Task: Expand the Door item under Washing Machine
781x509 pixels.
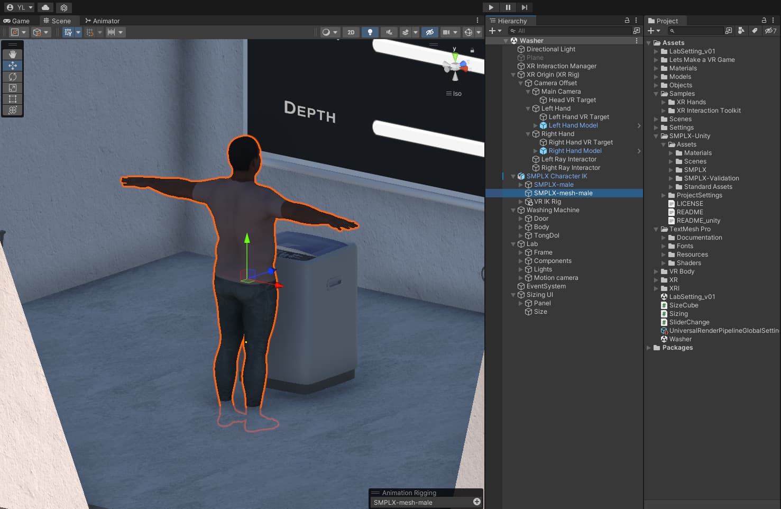Action: [x=520, y=218]
